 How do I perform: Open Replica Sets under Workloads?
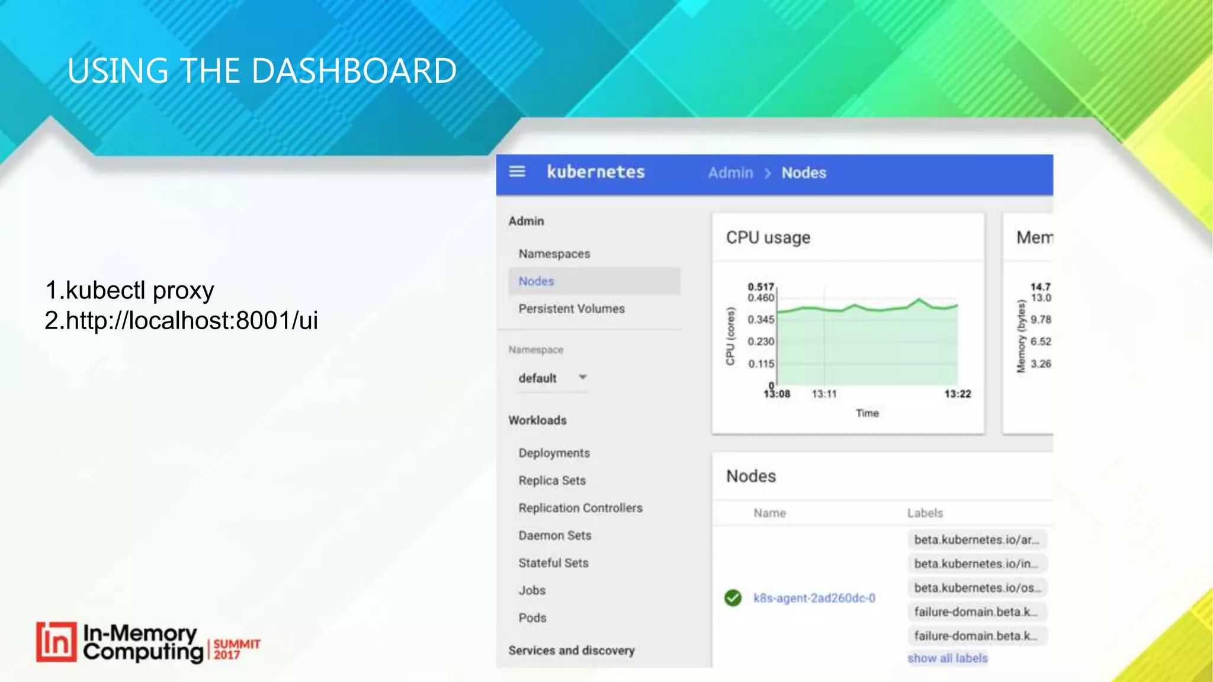552,481
